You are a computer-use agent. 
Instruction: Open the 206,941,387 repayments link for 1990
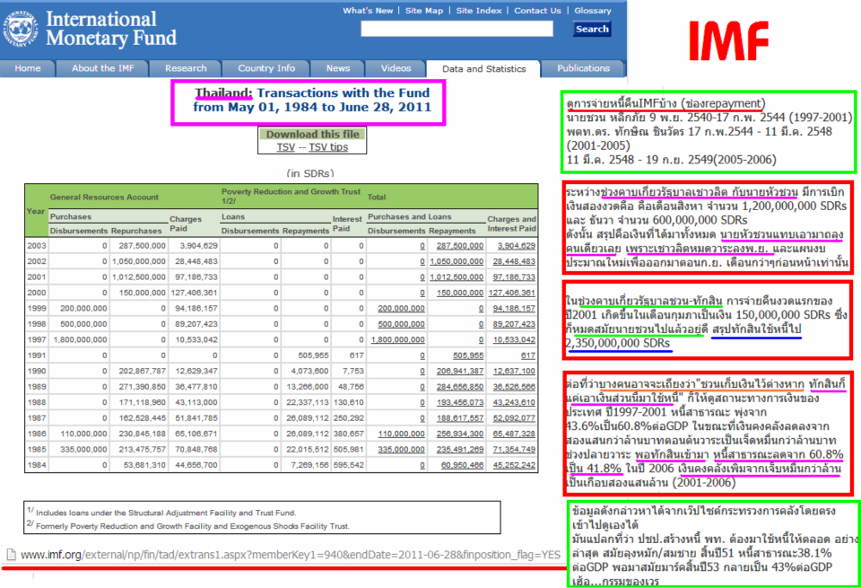pos(459,372)
